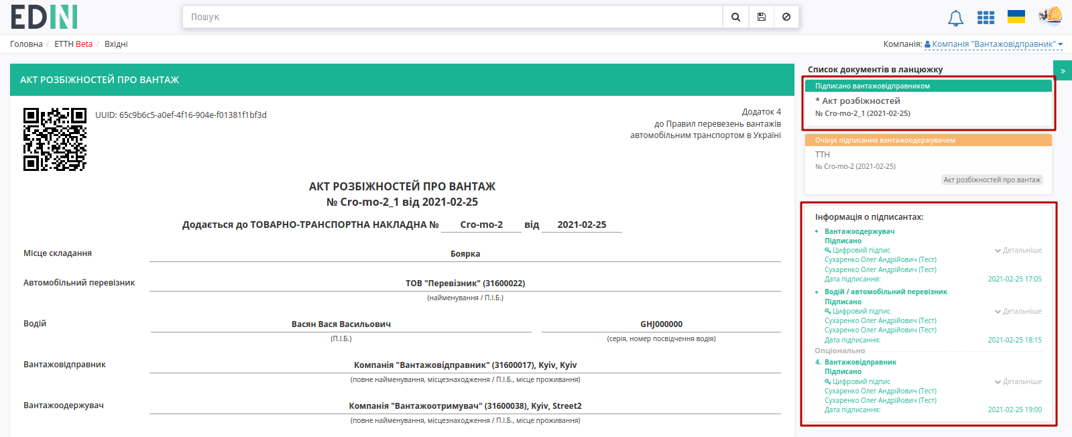Open the apps grid menu

tap(986, 17)
